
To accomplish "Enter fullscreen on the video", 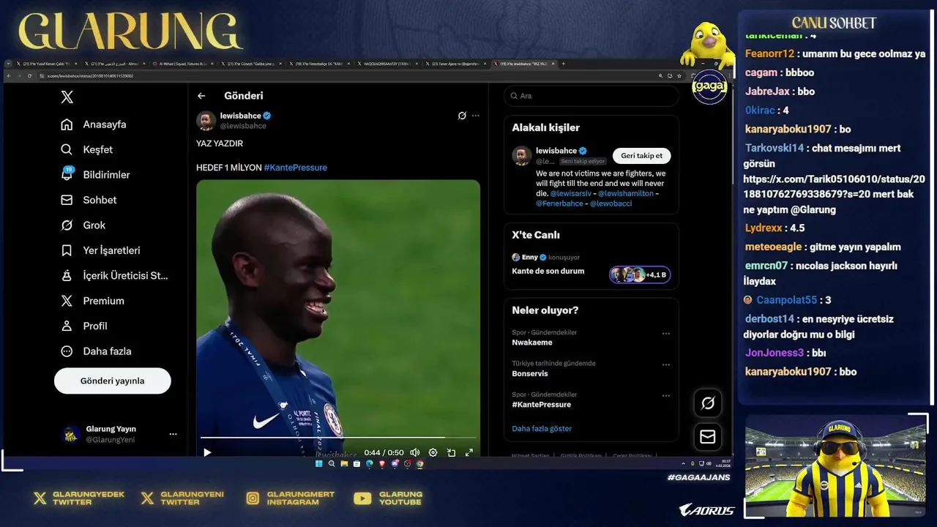I will [469, 452].
